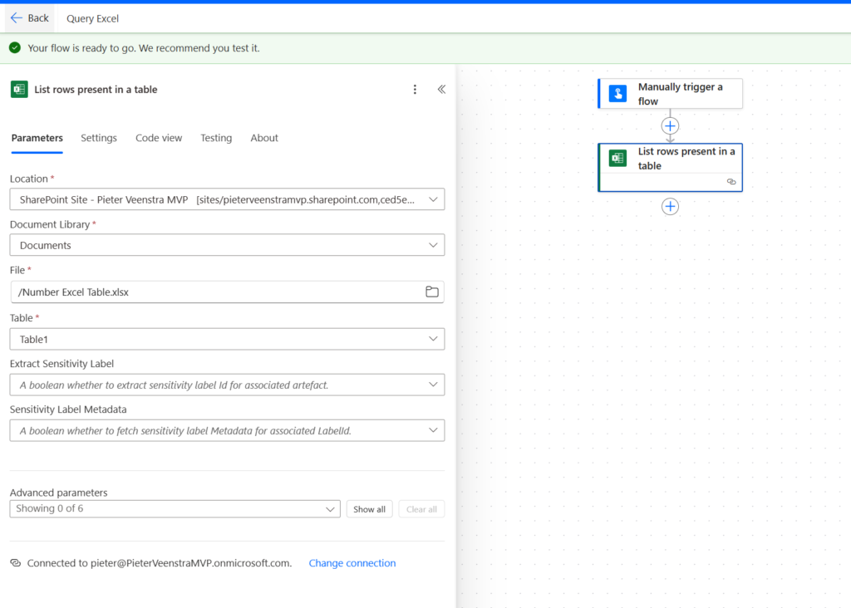Image resolution: width=851 pixels, height=608 pixels.
Task: Click the green success checkmark icon
Action: coord(15,47)
